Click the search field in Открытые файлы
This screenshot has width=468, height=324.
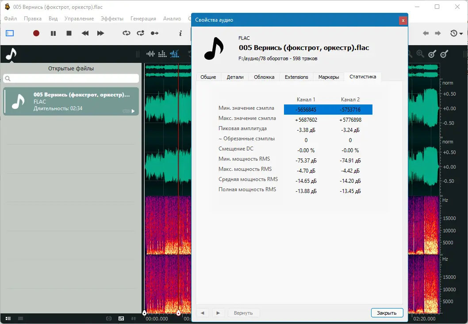pos(71,78)
